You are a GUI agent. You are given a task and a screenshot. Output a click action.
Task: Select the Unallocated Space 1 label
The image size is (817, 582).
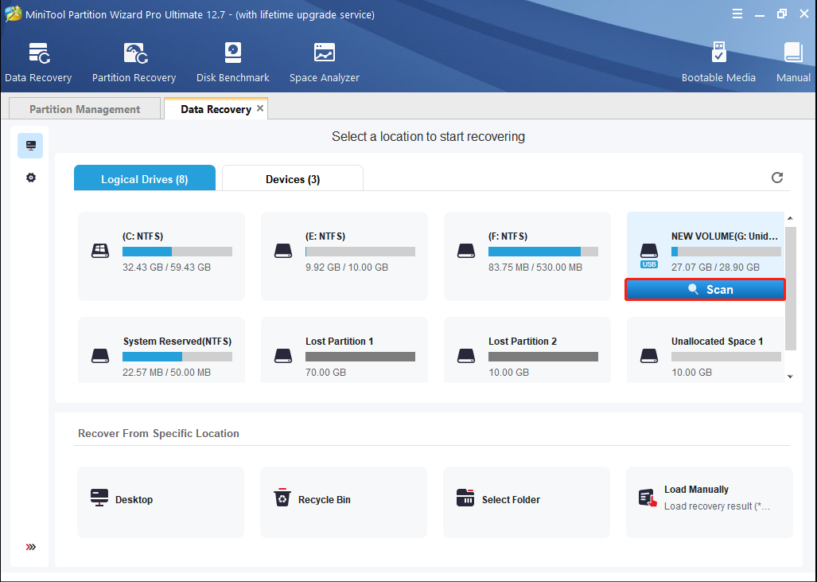point(717,342)
